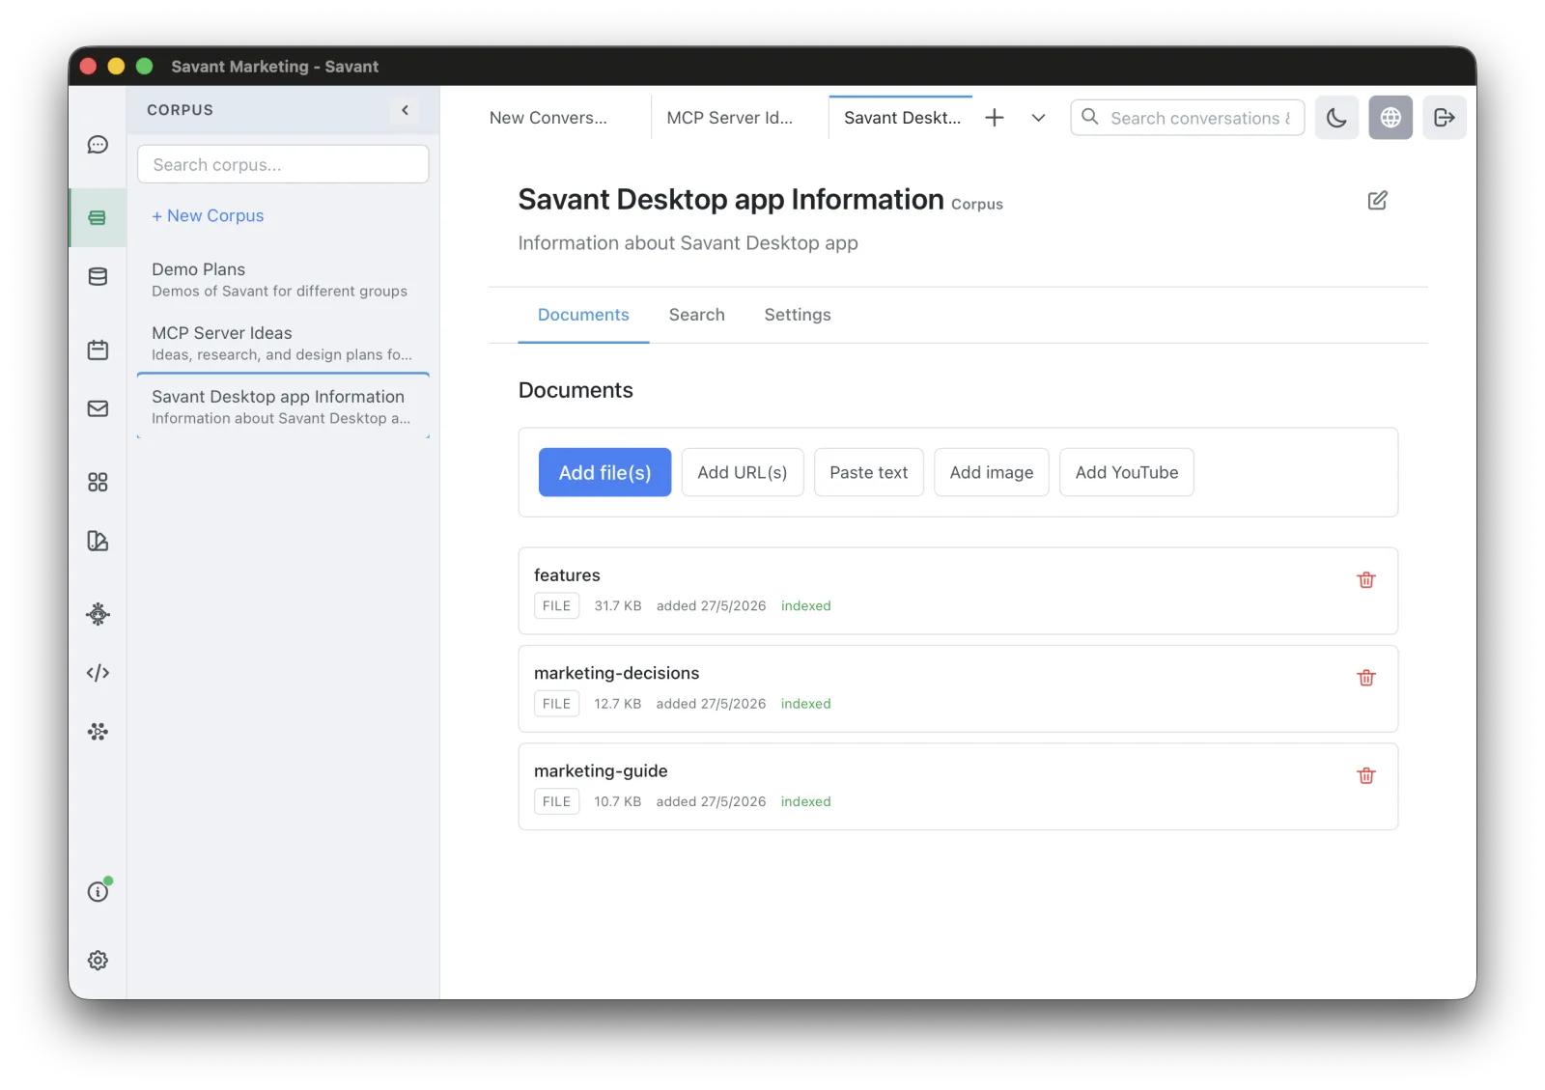Open the features document name
Viewport: 1545px width, 1090px height.
[x=567, y=575]
